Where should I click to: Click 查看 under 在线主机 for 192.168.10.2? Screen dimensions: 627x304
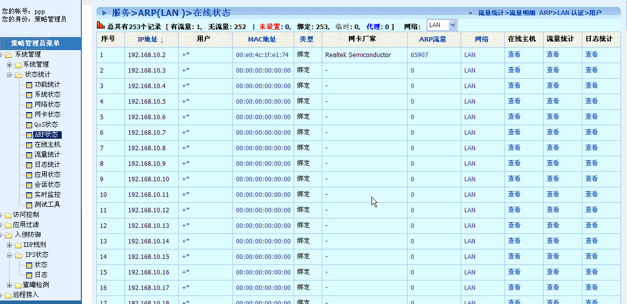coord(514,55)
